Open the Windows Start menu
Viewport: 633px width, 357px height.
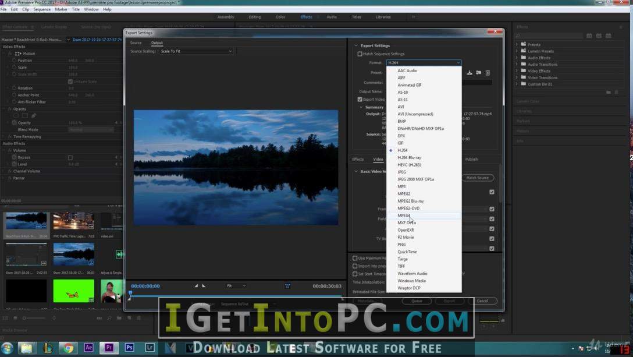(7, 348)
